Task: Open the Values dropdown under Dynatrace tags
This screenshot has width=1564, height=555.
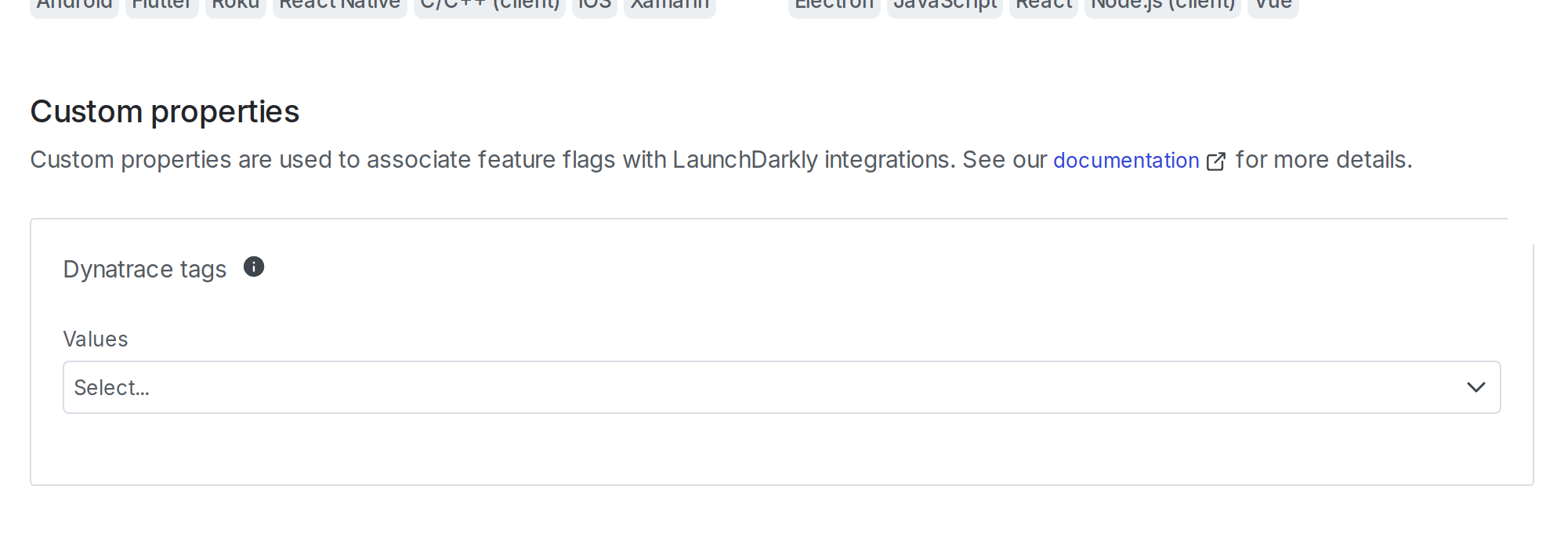Action: [781, 386]
